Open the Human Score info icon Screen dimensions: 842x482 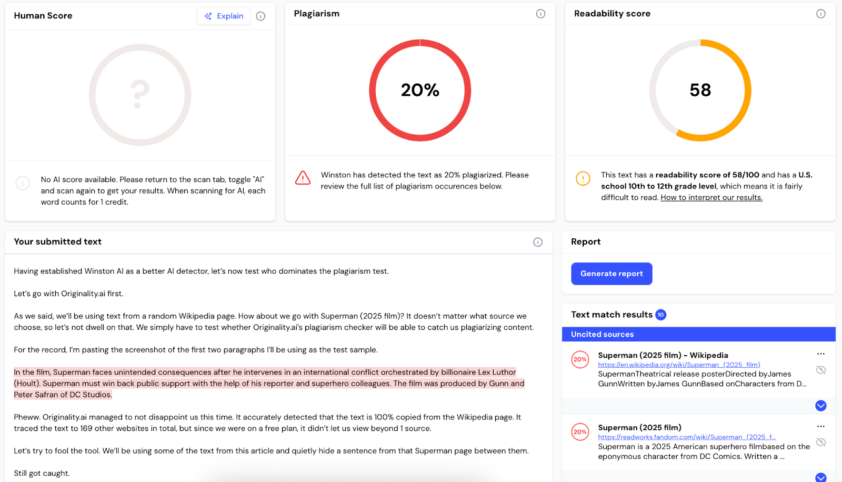pos(260,16)
